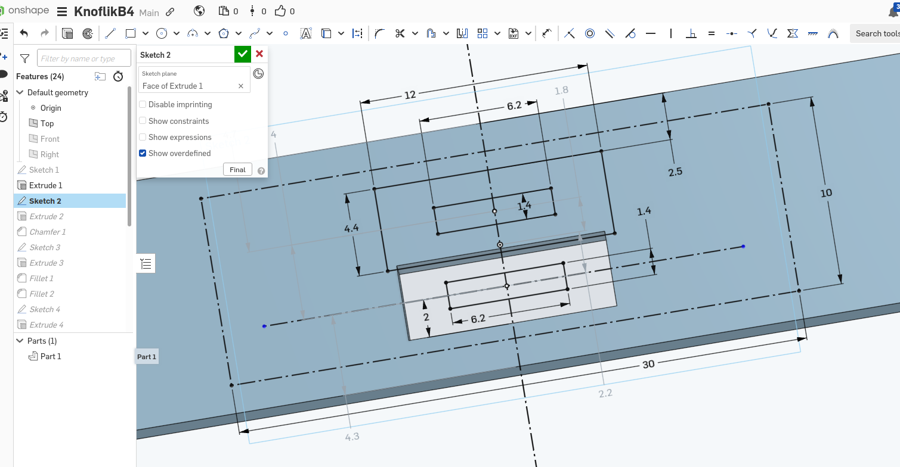Click the Dimension tool icon
This screenshot has width=900, height=467.
546,33
